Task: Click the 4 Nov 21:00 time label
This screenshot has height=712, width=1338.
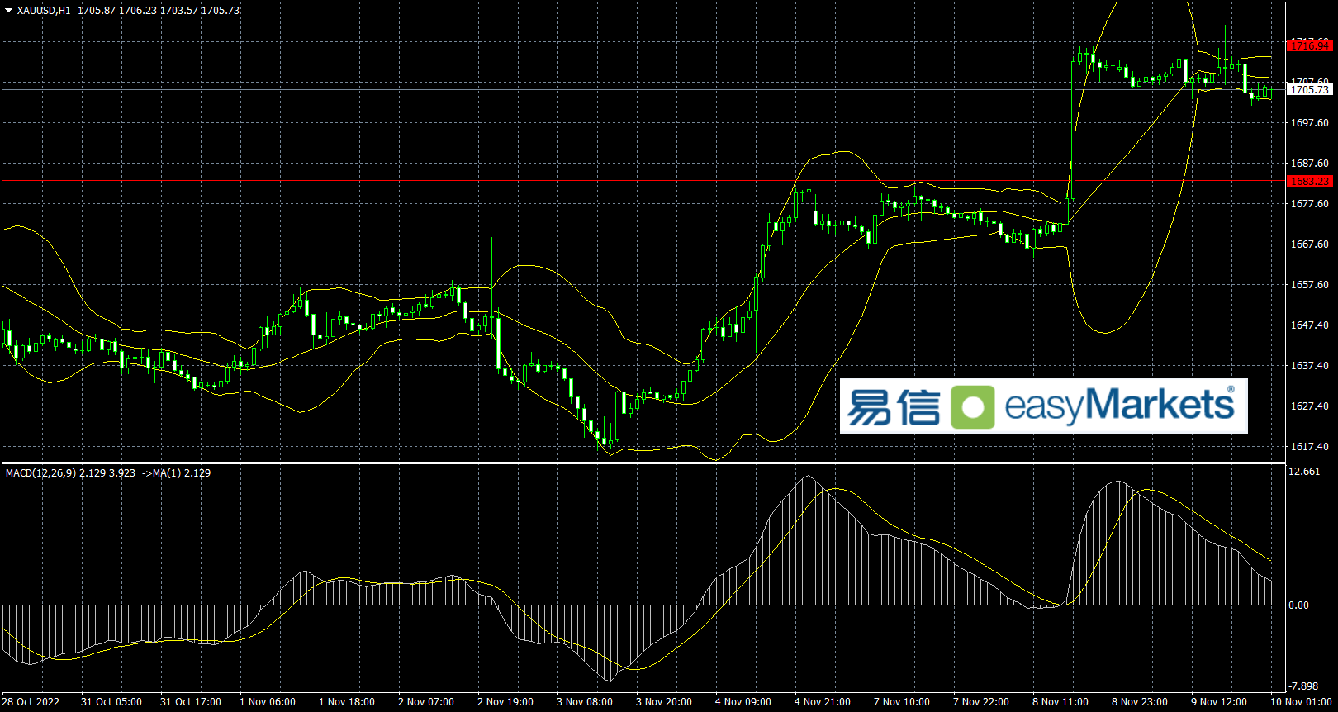Action: 823,702
